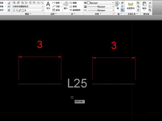Screen dimensions: 162x121
Task: Toggle layer 0 freeze sun icon
Action: (17, 10)
